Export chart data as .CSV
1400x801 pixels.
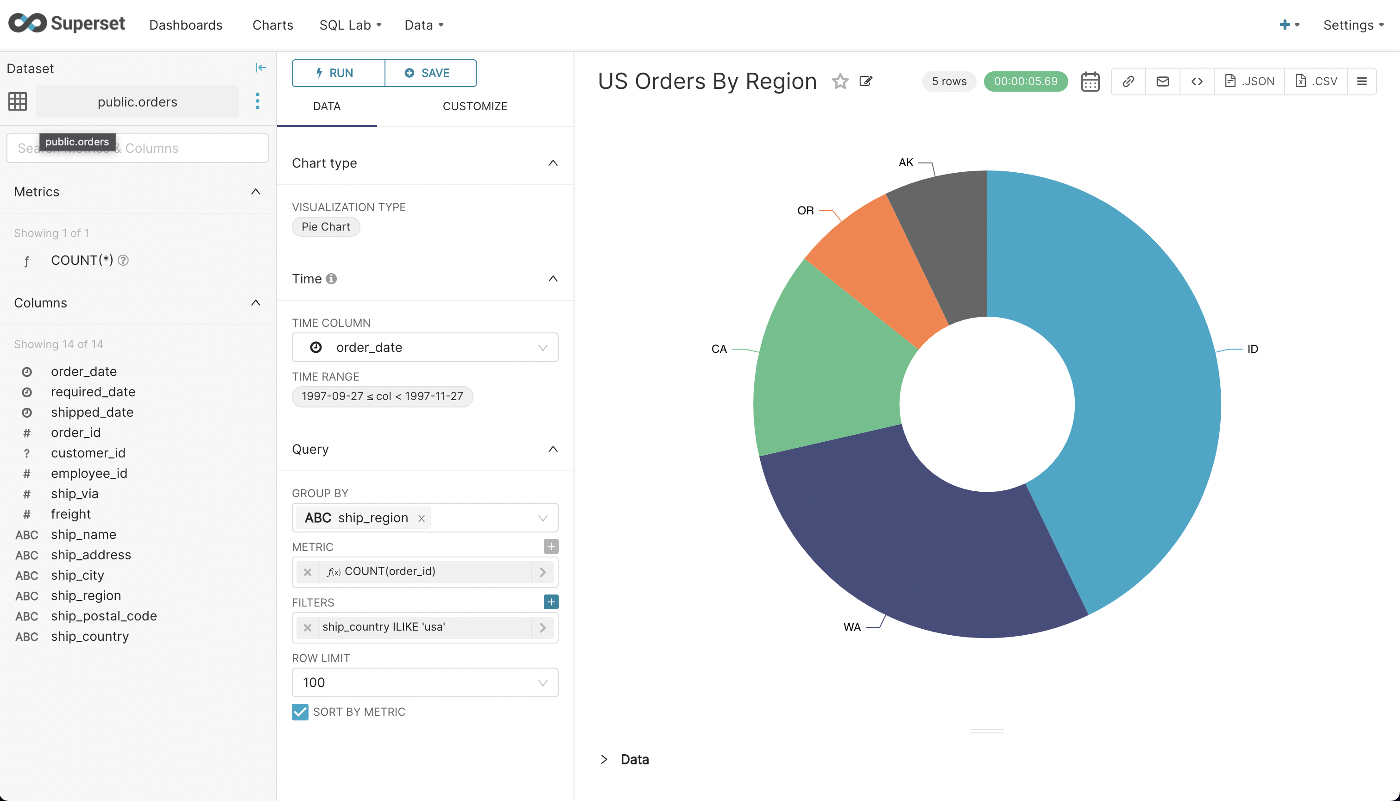coord(1316,81)
